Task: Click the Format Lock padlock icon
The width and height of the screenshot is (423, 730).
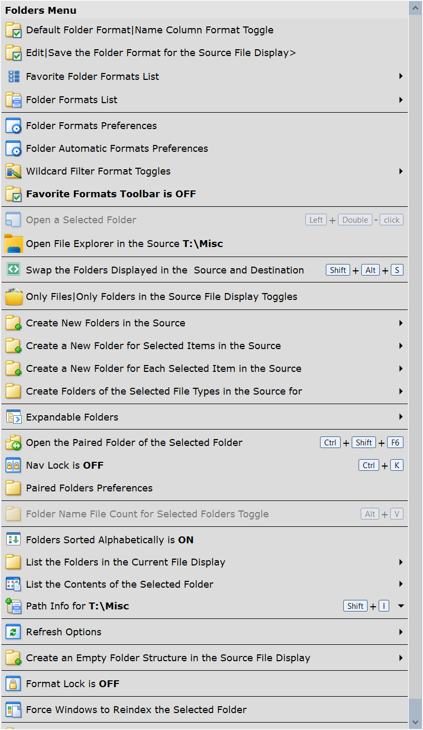Action: click(13, 684)
